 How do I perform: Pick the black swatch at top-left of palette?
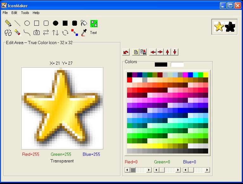tap(129, 75)
